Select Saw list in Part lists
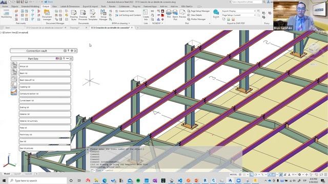 pyautogui.click(x=45, y=142)
